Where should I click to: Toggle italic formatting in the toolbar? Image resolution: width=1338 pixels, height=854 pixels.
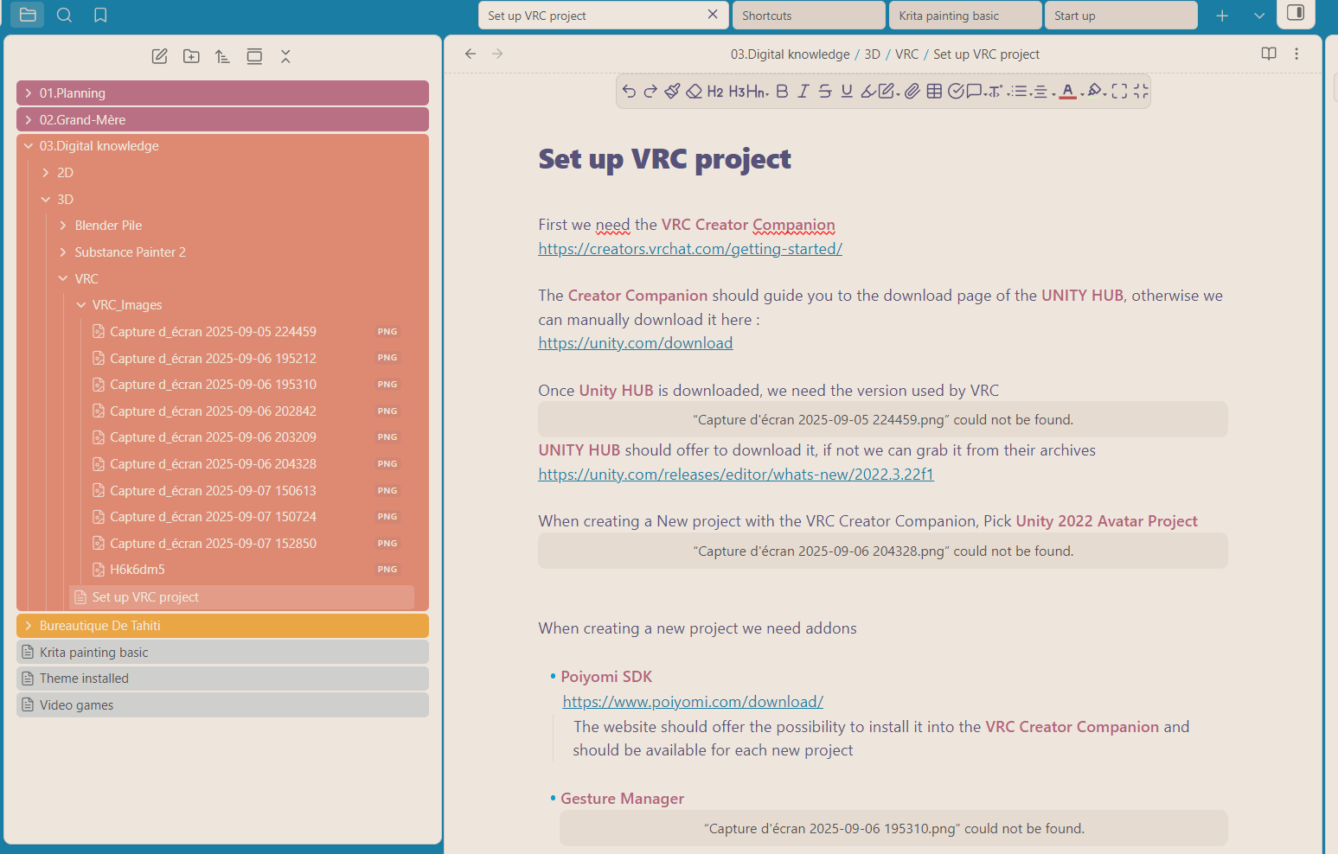tap(803, 91)
